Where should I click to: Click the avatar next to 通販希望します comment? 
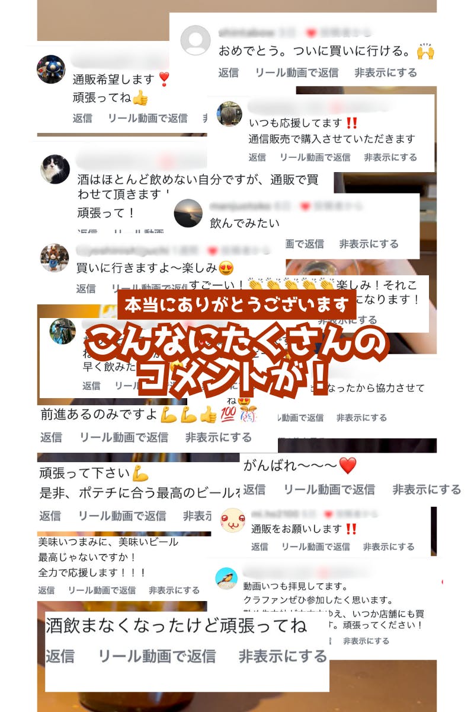[x=51, y=69]
